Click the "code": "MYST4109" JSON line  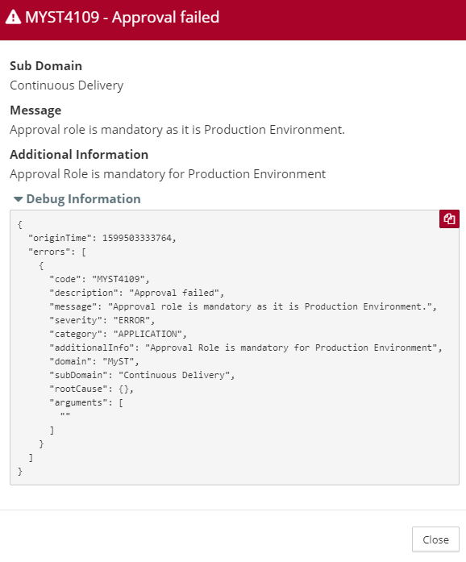(99, 279)
